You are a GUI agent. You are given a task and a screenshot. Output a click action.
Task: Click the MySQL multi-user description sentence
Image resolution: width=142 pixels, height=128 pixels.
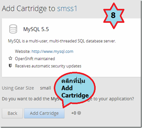pos(62,41)
